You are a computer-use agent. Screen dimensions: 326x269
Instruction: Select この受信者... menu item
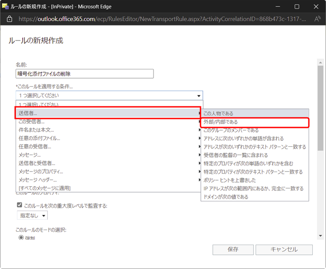point(108,121)
